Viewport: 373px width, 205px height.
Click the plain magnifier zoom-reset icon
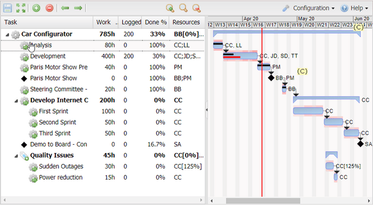click(x=183, y=8)
